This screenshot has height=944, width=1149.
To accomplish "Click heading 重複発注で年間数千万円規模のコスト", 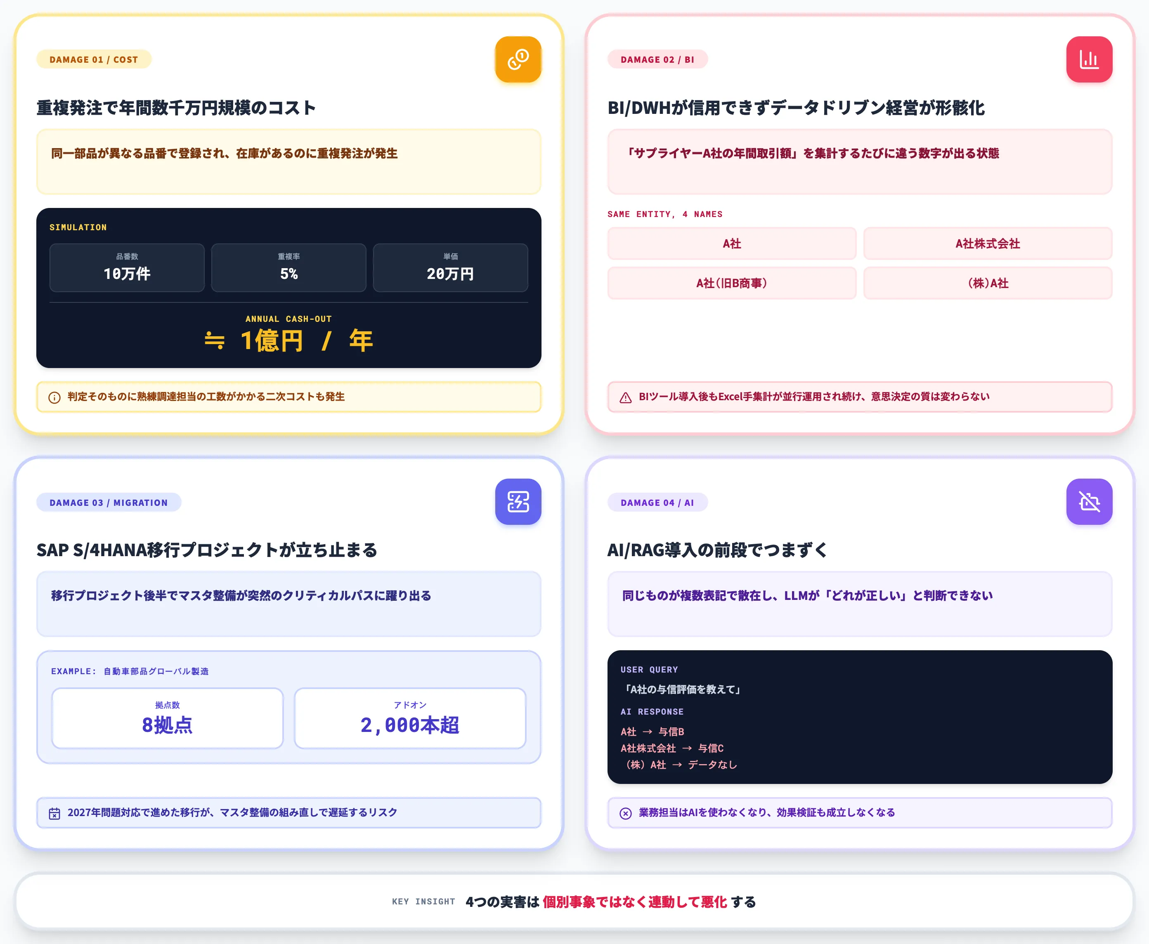I will [176, 108].
